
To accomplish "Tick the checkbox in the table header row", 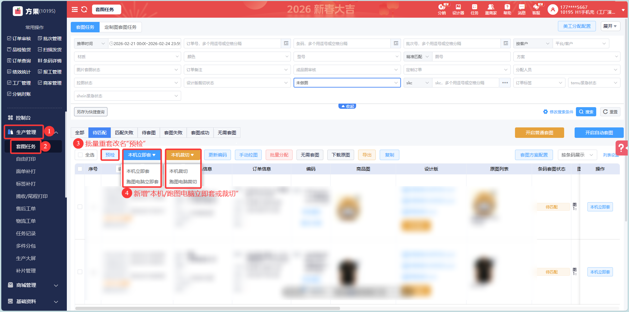I will pyautogui.click(x=80, y=169).
